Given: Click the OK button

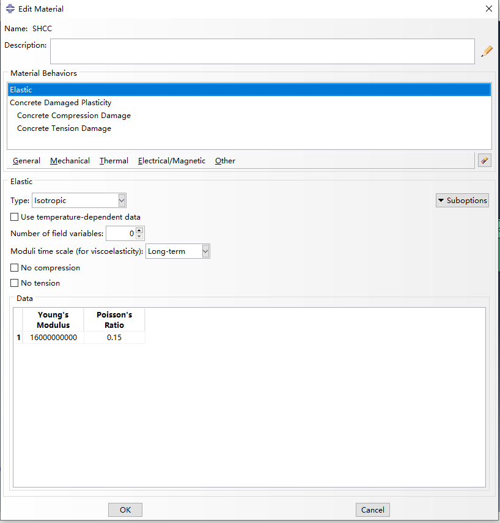Looking at the screenshot, I should [125, 510].
